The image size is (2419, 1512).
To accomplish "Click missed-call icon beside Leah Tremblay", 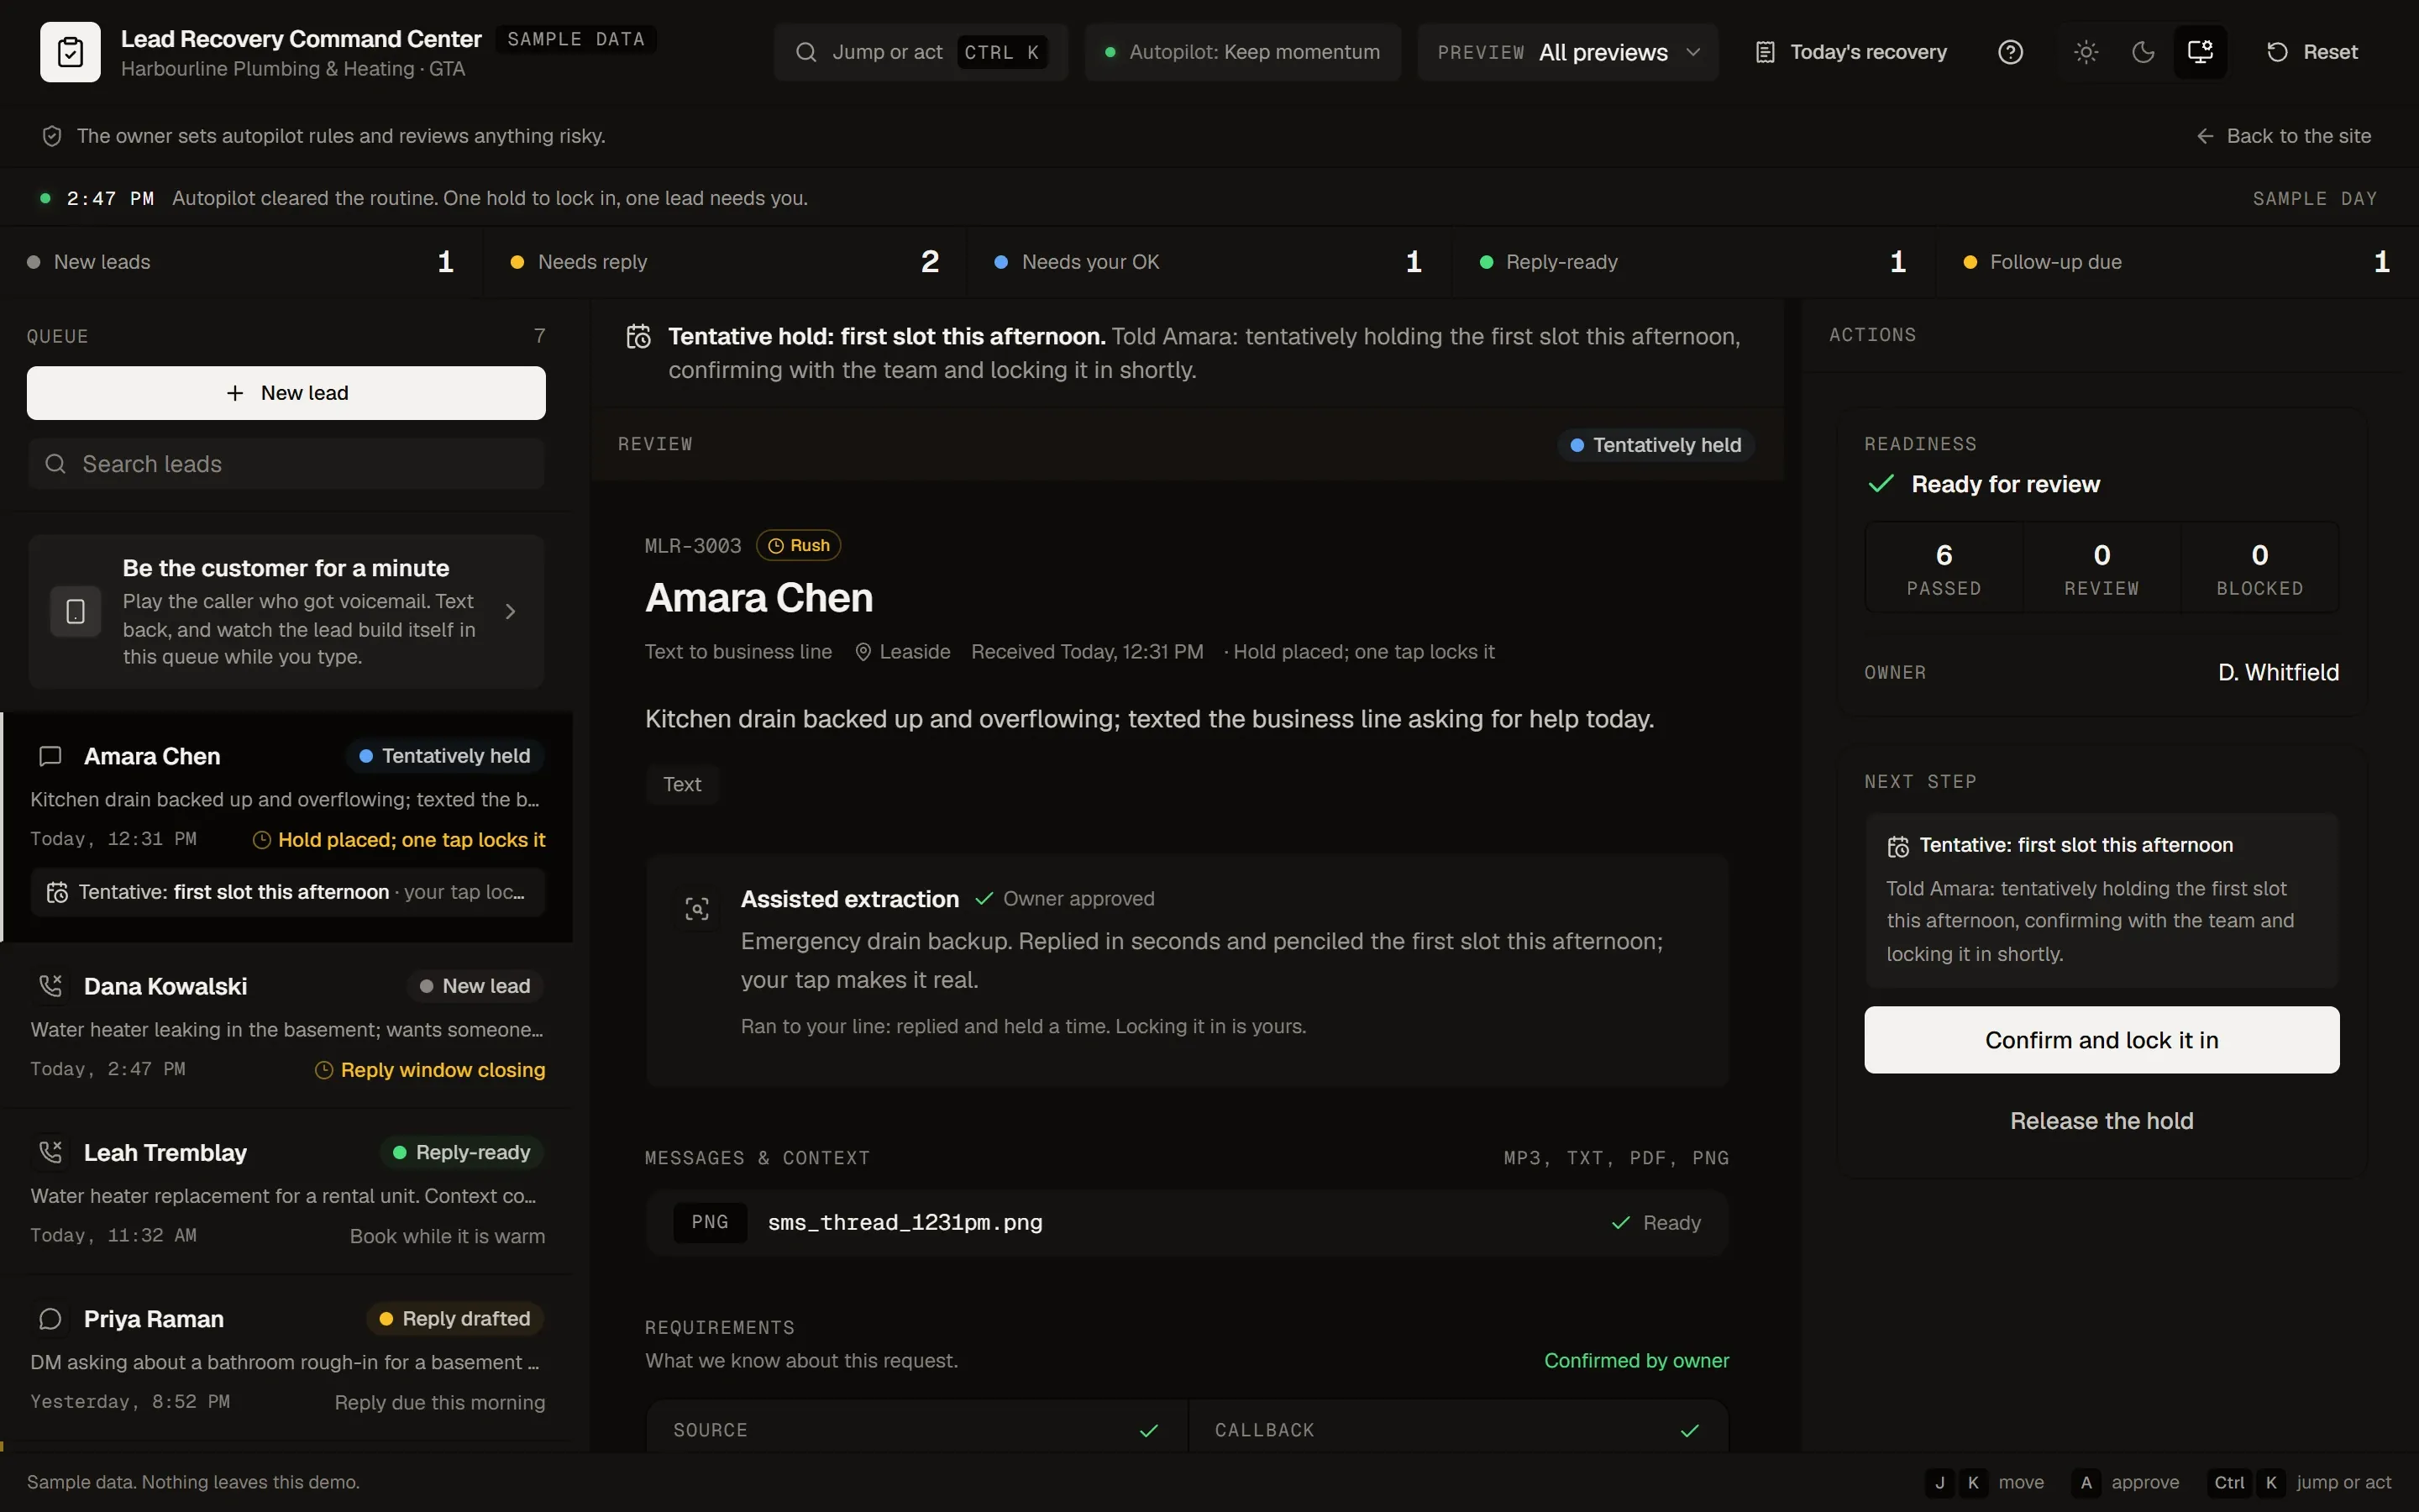I will [x=50, y=1152].
